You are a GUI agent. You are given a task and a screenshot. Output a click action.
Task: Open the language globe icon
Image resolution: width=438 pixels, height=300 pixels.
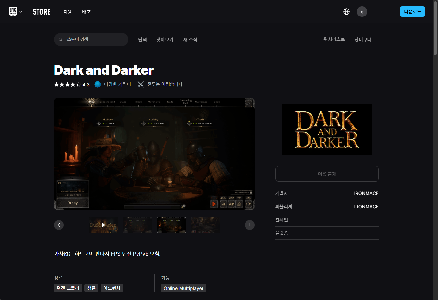coord(346,12)
